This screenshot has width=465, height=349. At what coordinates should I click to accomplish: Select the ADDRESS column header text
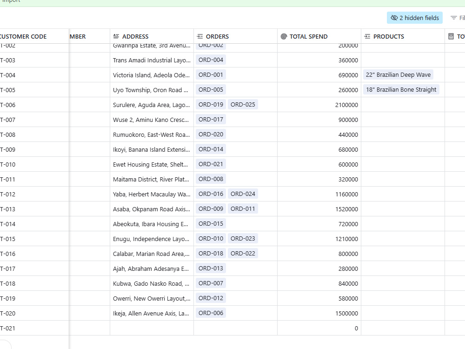point(135,36)
